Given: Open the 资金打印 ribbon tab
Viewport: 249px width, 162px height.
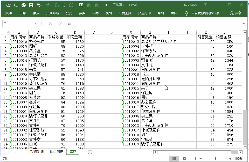Looking at the screenshot, I should [x=144, y=13].
